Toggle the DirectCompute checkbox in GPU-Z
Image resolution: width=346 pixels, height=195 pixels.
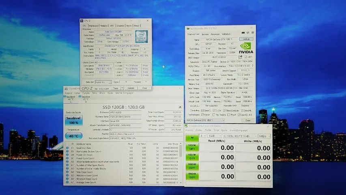pos(224,110)
